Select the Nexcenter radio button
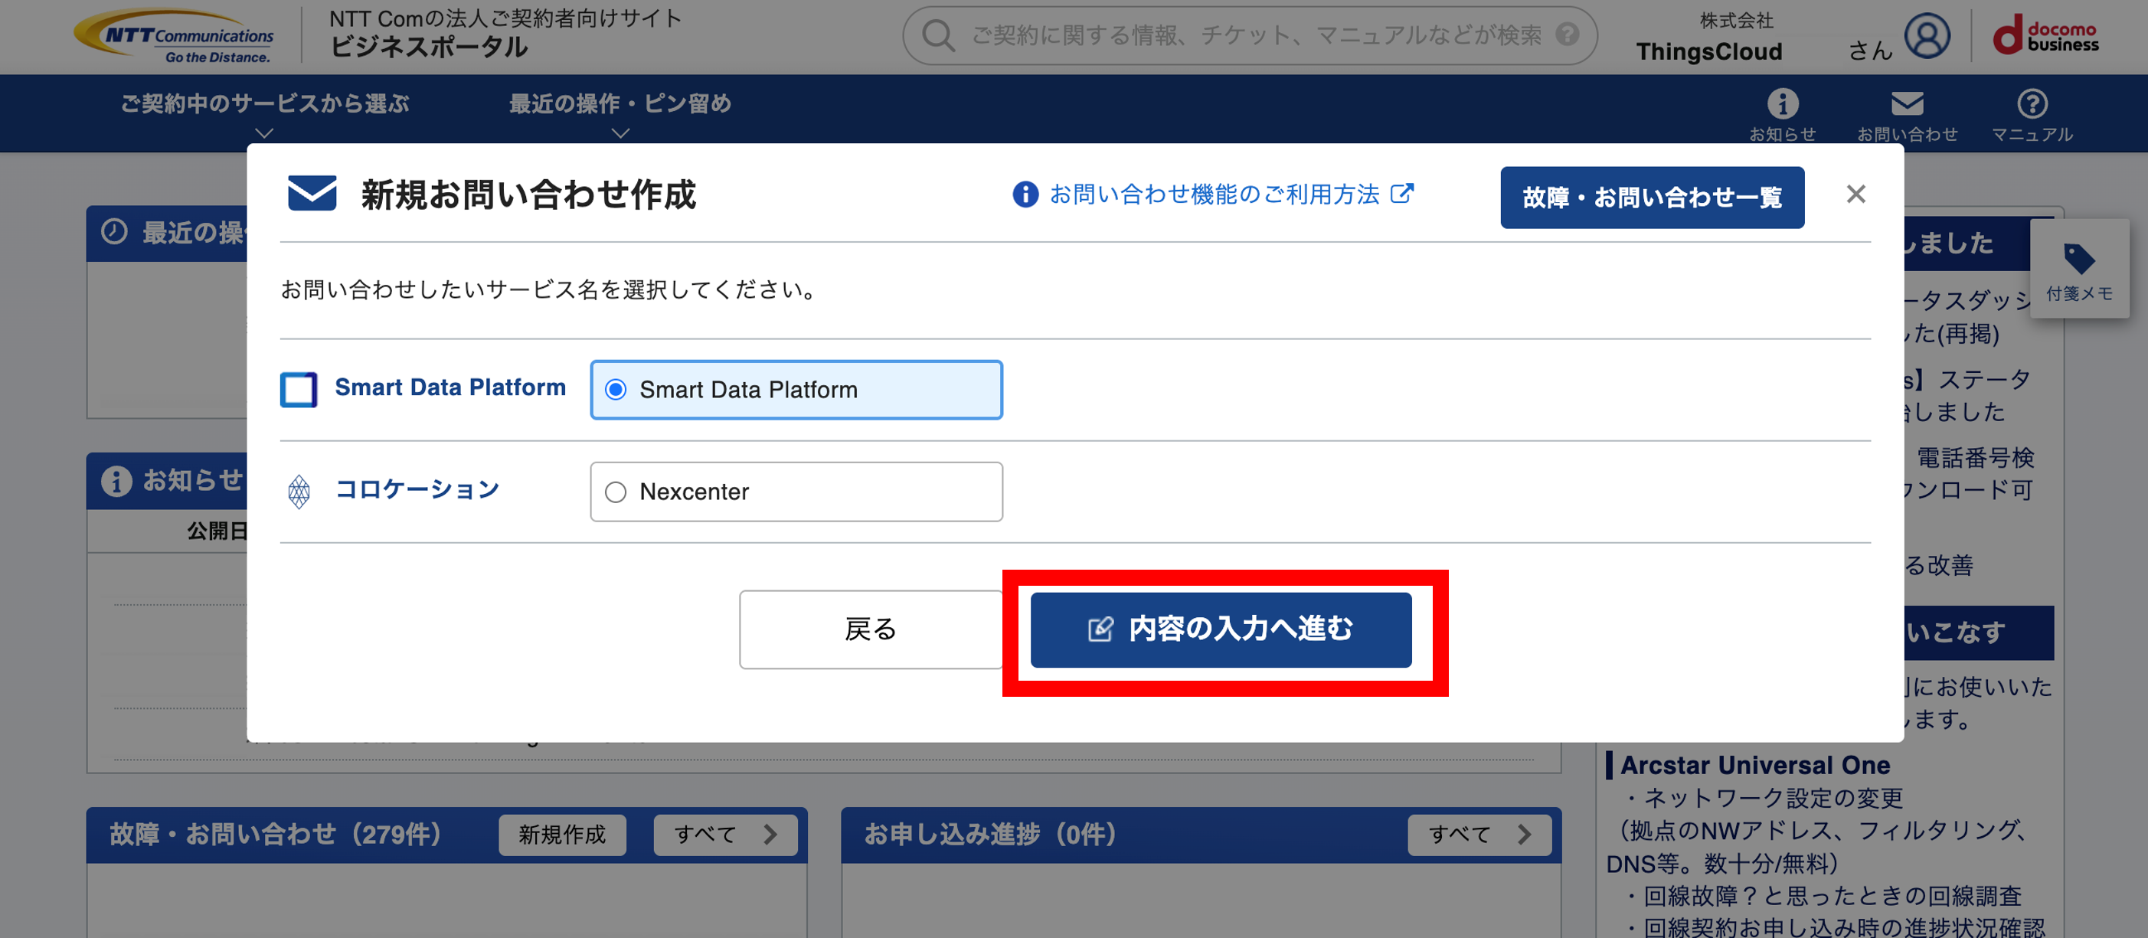 pos(616,492)
